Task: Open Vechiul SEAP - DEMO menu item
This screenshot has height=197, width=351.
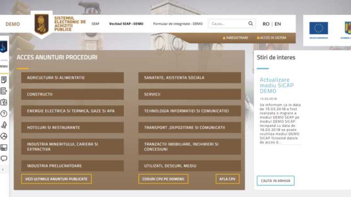Action: (x=126, y=24)
